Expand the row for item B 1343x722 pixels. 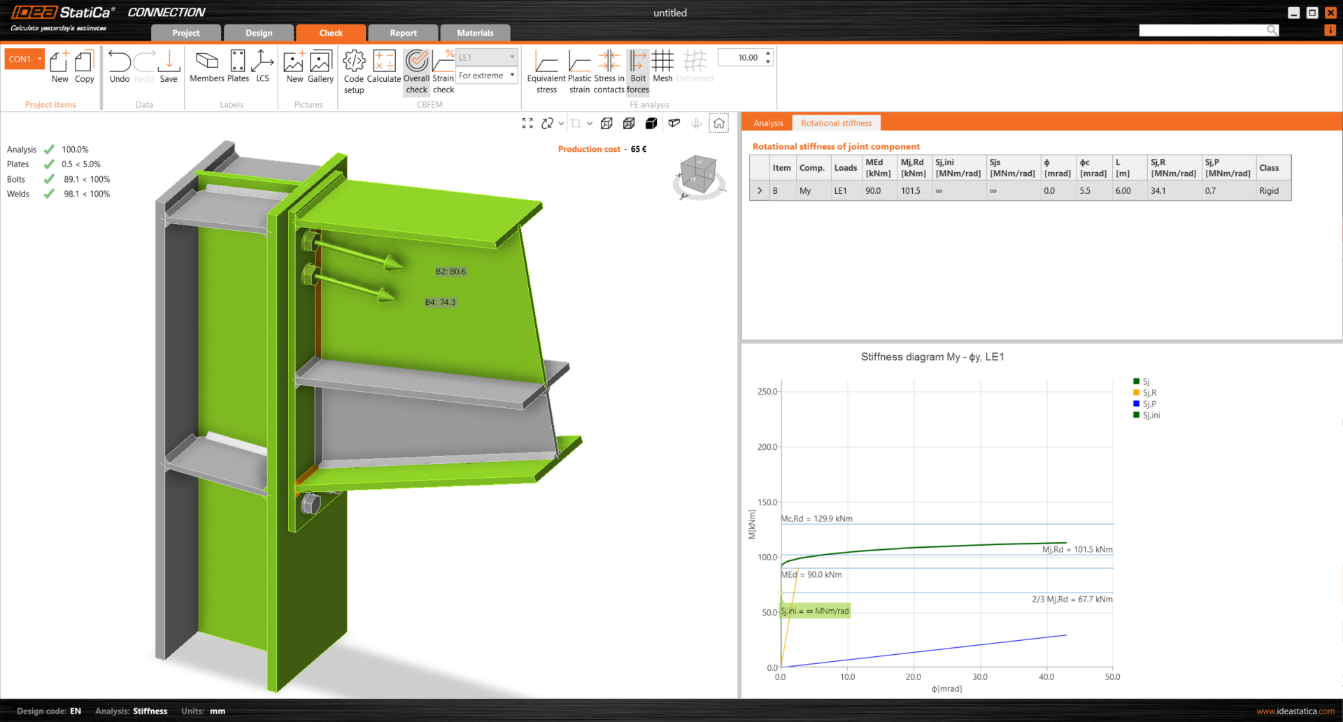pos(760,190)
